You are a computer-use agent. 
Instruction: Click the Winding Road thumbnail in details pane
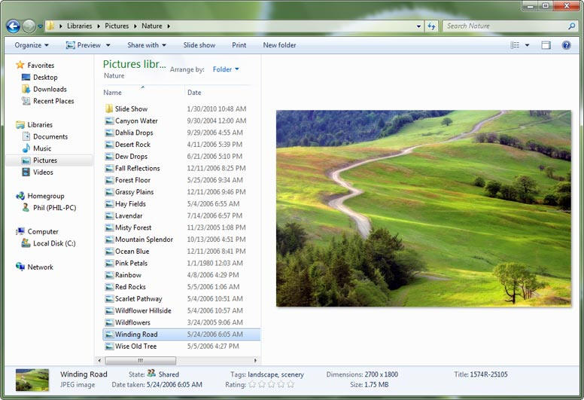32,379
